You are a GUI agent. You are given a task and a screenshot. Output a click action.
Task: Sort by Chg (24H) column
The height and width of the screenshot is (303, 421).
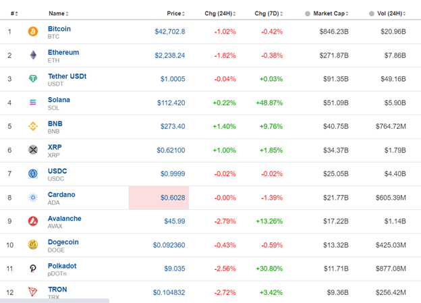pos(220,13)
